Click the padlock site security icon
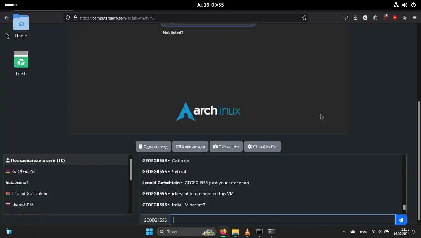 [x=75, y=18]
